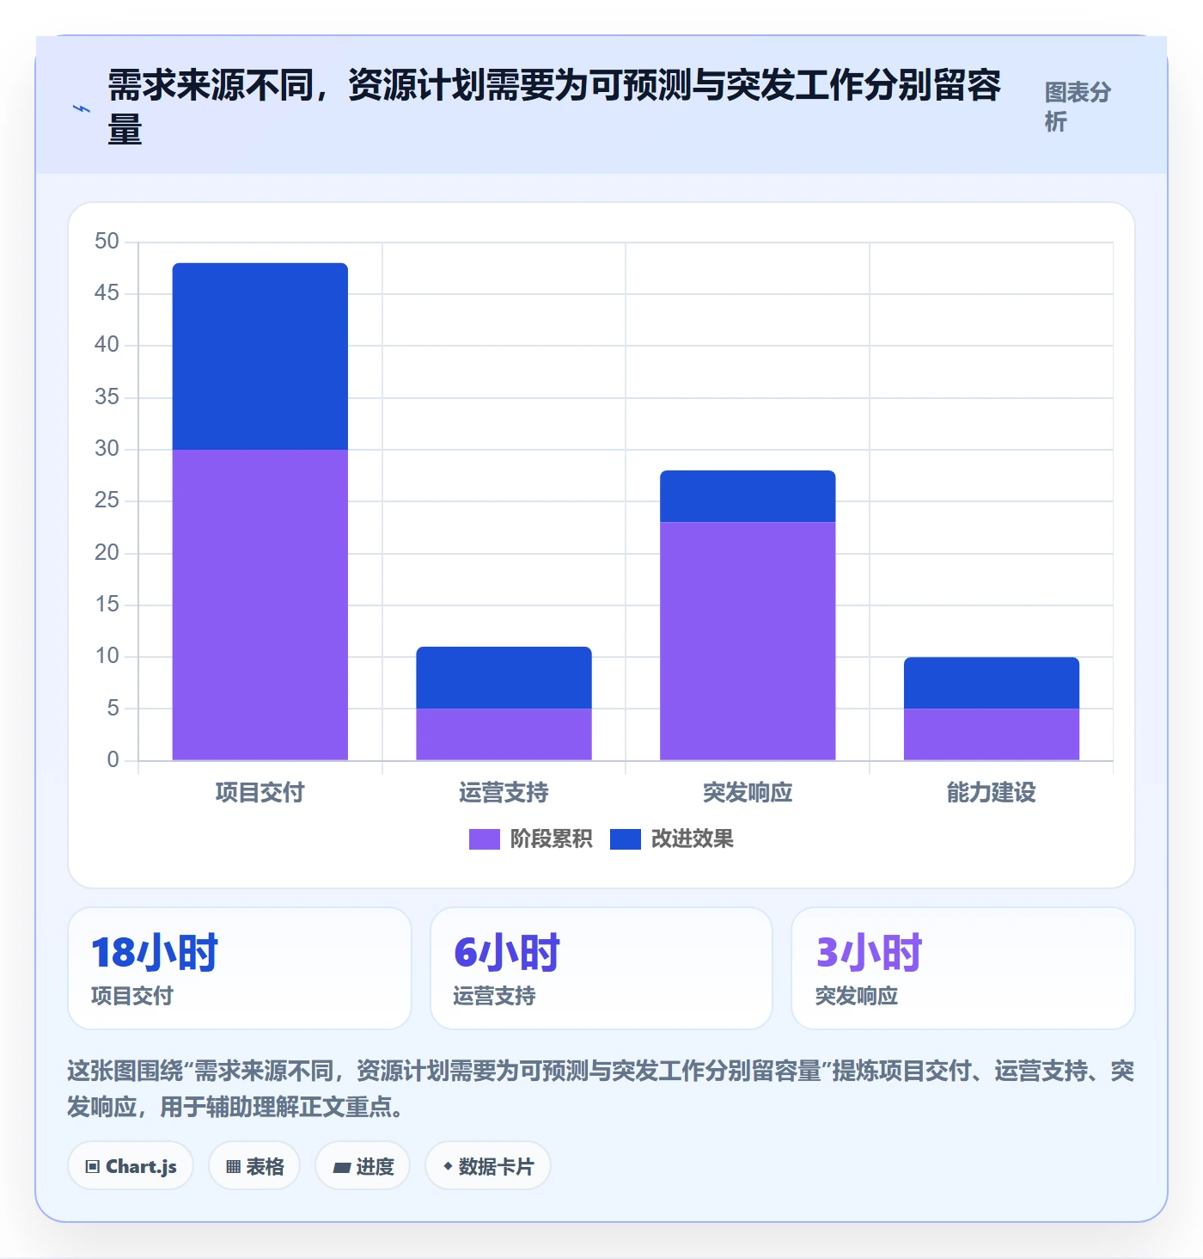The height and width of the screenshot is (1259, 1203).
Task: Click the blue bar segment for 能力建设
Action: click(x=992, y=683)
